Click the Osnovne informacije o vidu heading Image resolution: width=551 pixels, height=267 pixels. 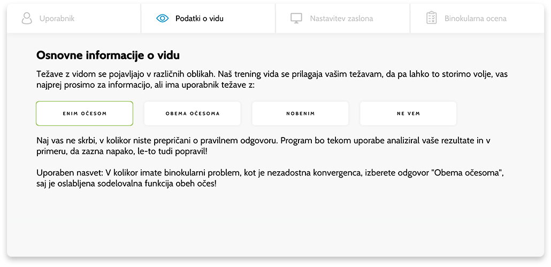[108, 55]
